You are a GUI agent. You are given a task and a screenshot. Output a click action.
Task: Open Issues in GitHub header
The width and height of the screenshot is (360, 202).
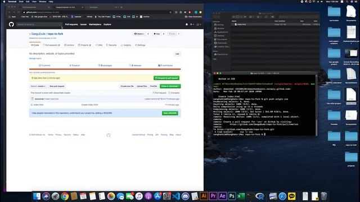84,24
